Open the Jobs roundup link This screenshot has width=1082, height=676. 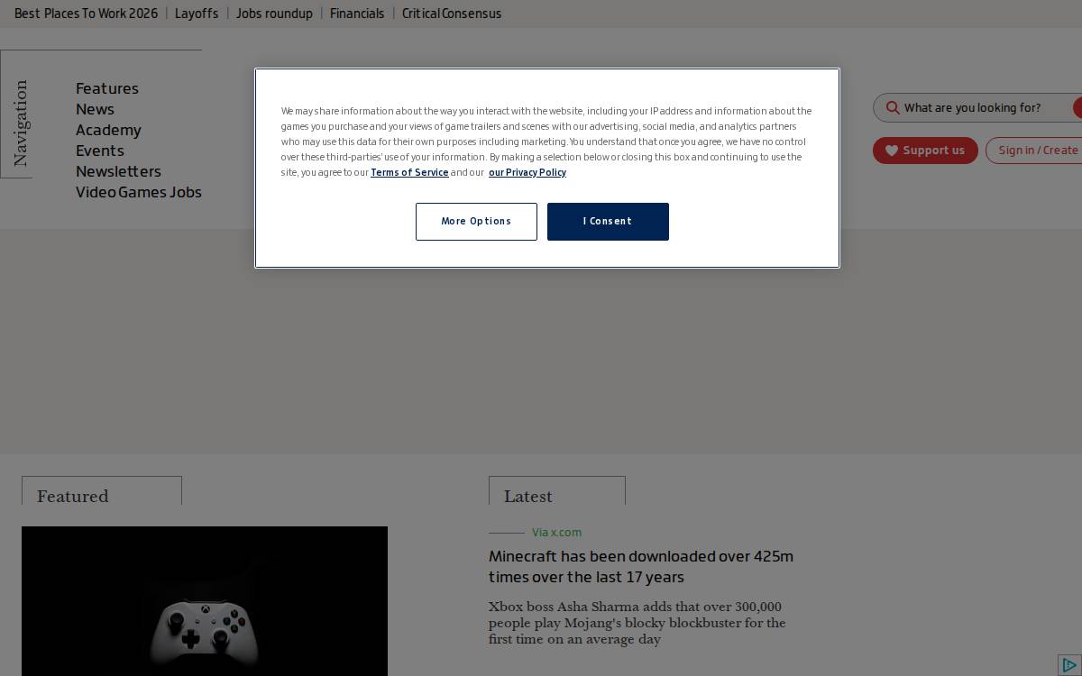(274, 14)
